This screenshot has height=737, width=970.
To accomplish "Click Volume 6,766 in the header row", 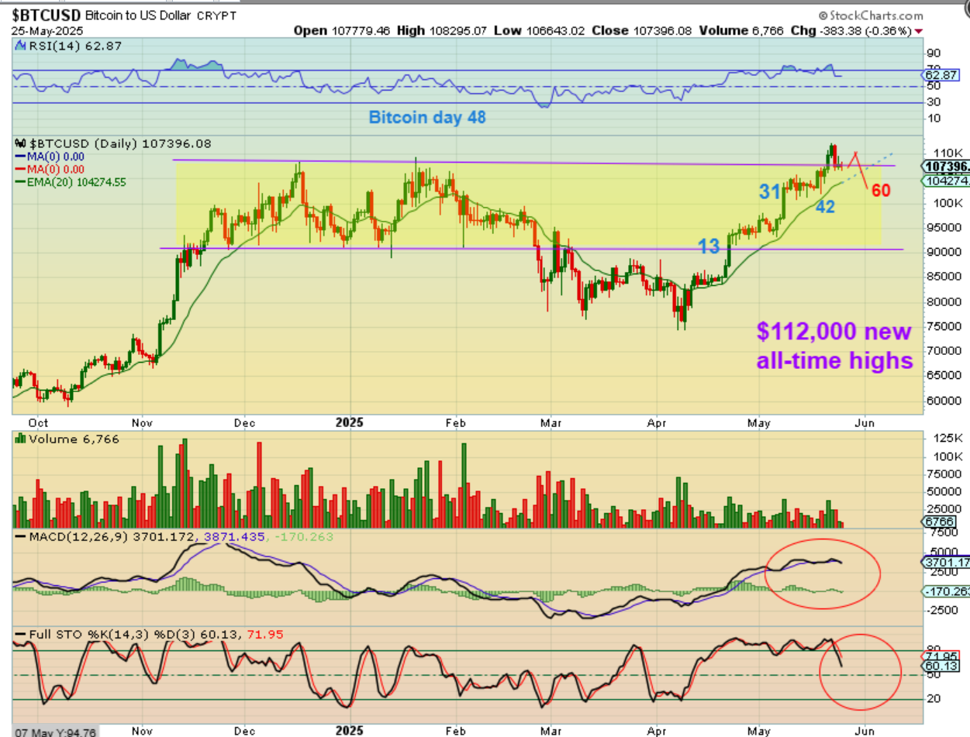I will click(x=743, y=31).
